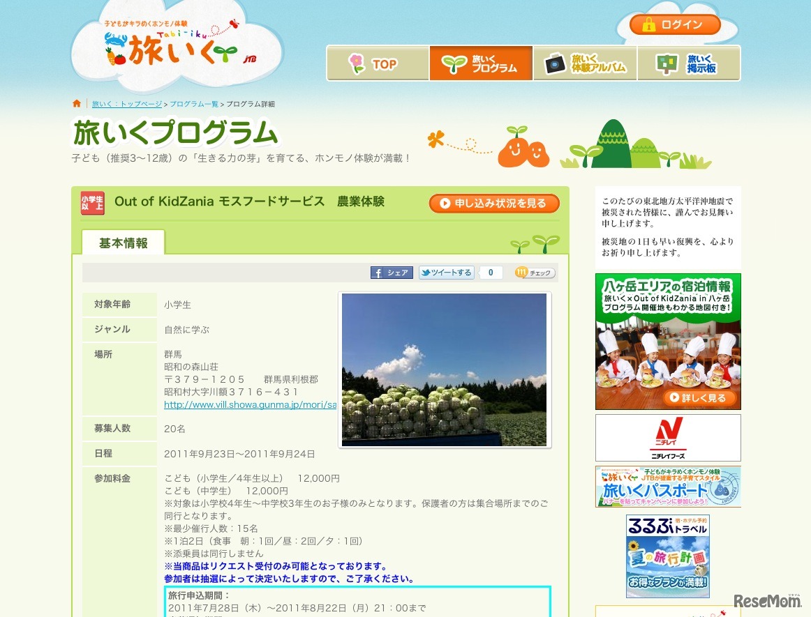Click the tweet count bubble showing 0

coord(491,273)
